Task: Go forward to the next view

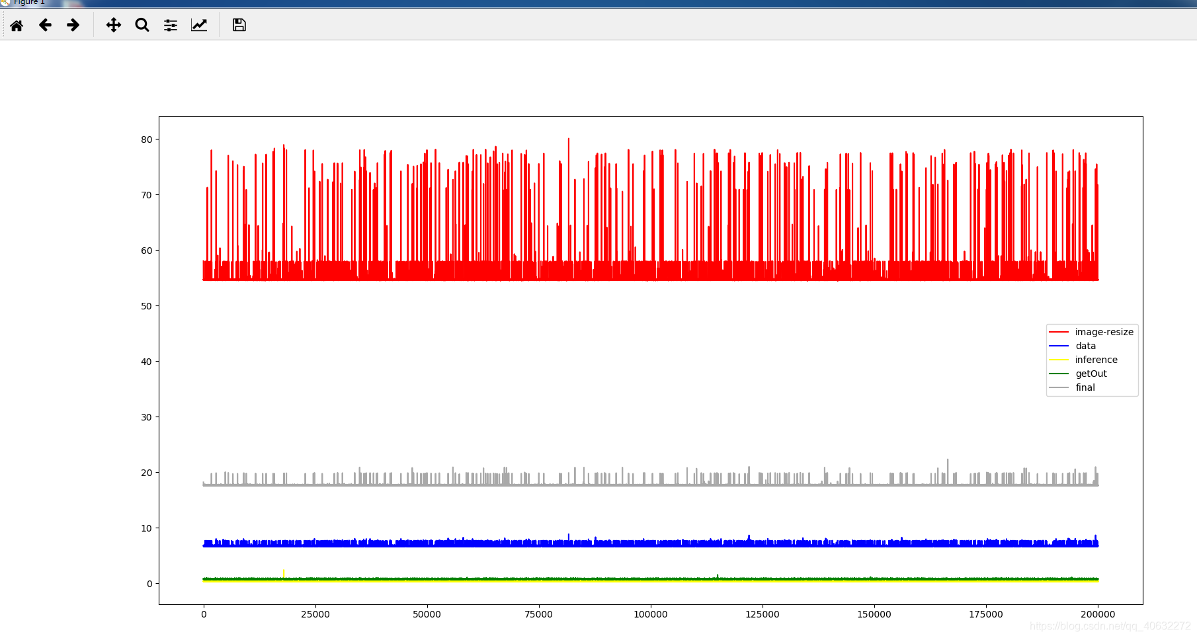Action: point(73,25)
